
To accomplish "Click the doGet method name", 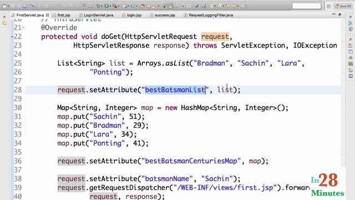I will [x=111, y=37].
